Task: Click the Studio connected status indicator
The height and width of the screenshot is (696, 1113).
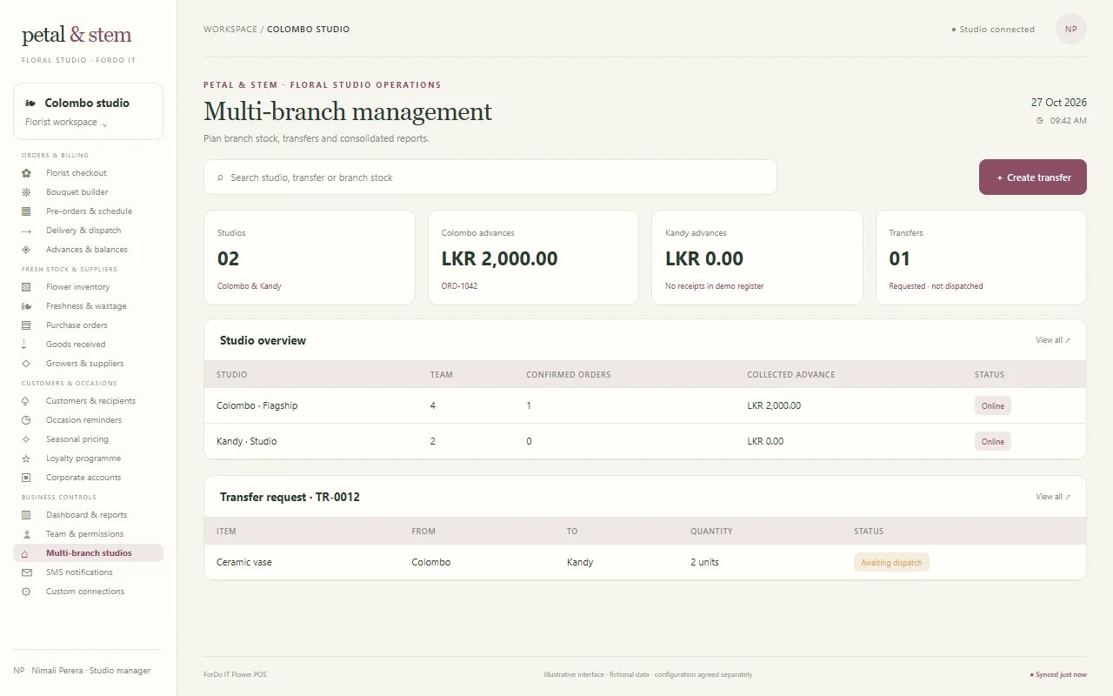Action: [993, 30]
